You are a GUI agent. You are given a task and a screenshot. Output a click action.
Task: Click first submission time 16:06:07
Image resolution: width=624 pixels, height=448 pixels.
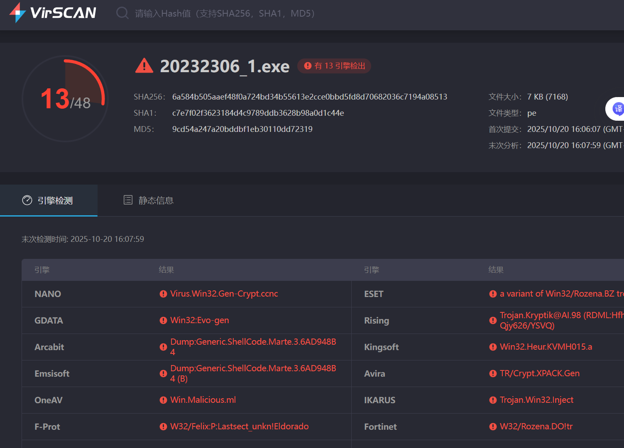[575, 129]
